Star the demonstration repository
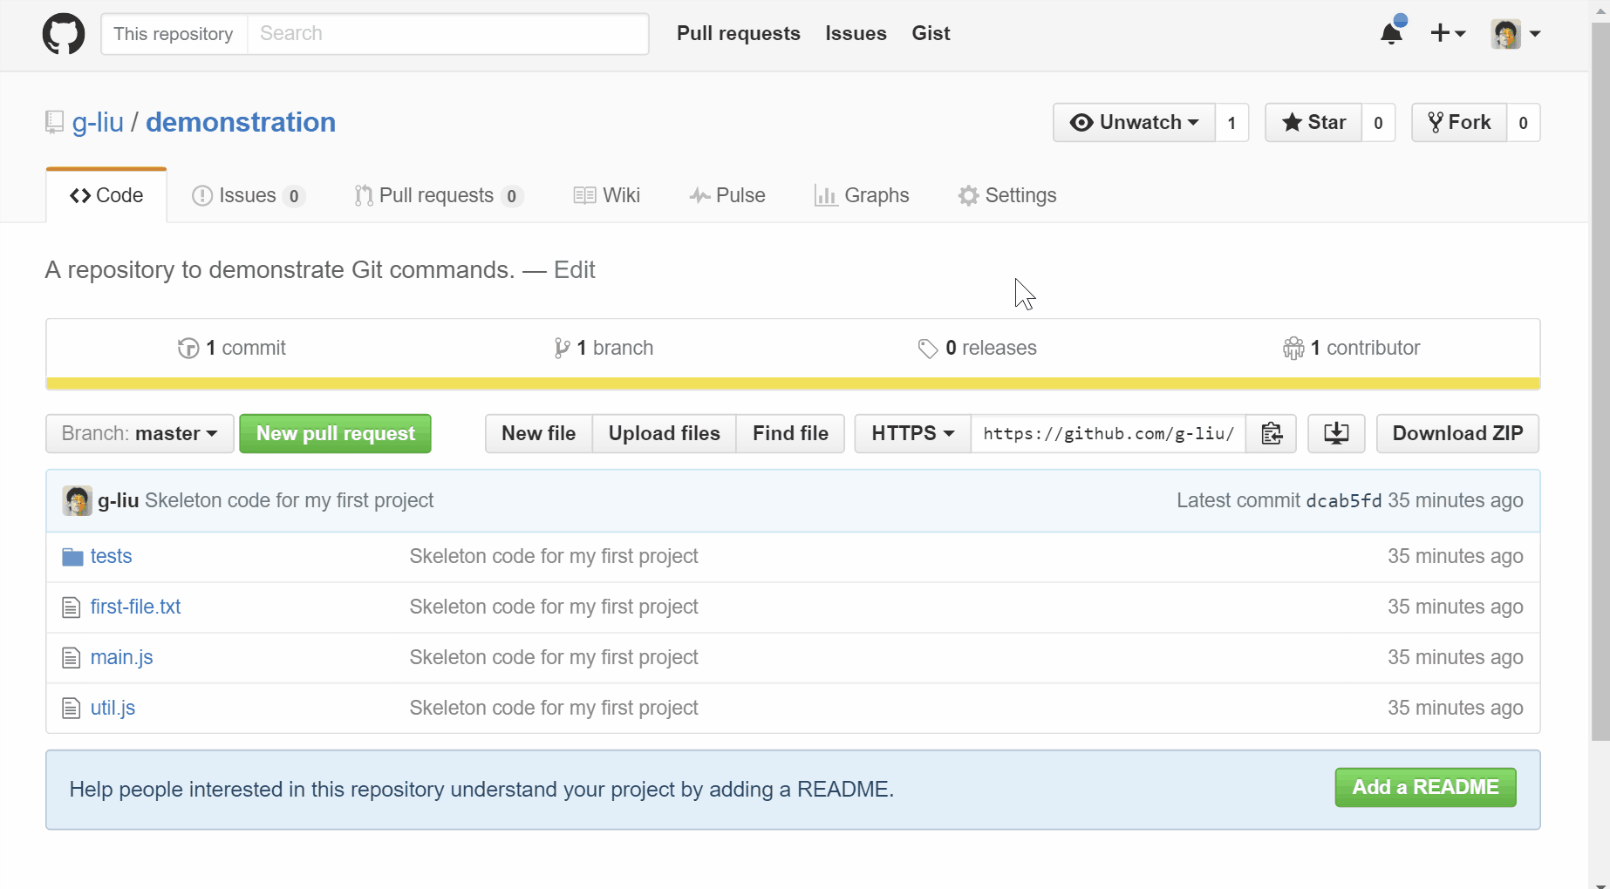Viewport: 1610px width, 889px height. coord(1313,123)
